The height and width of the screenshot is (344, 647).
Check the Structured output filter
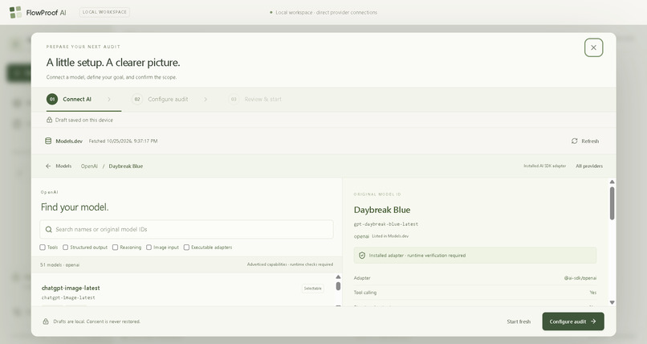65,248
